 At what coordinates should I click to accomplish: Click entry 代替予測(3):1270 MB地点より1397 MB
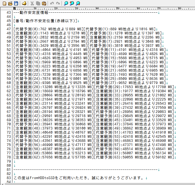coord(125,33)
